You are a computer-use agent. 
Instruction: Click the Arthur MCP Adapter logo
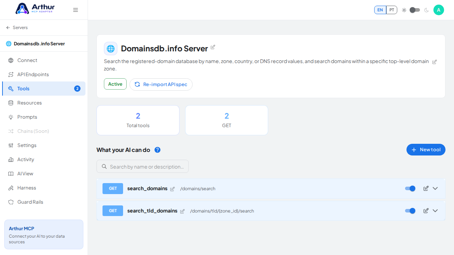point(35,8)
